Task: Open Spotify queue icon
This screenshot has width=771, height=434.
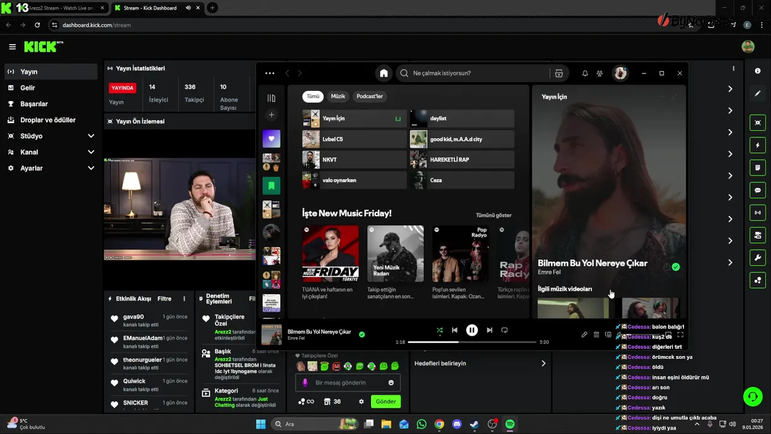Action: coord(596,335)
